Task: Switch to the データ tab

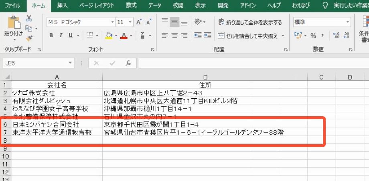Action: [x=154, y=5]
